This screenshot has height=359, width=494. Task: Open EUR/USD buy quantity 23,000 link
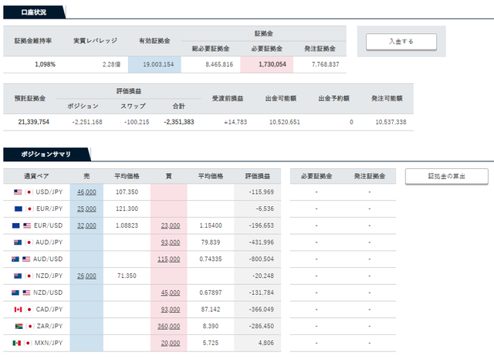pos(171,225)
